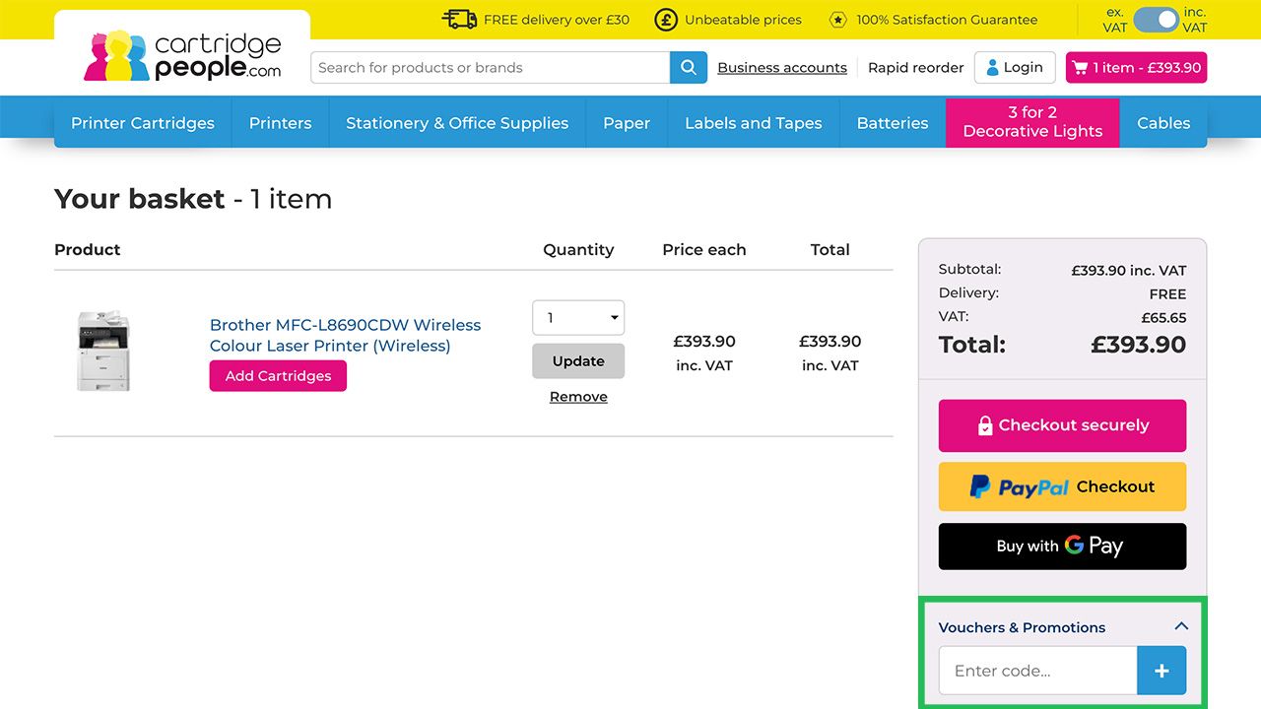Open the Batteries menu
Viewport: 1261px width, 709px height.
click(x=893, y=123)
